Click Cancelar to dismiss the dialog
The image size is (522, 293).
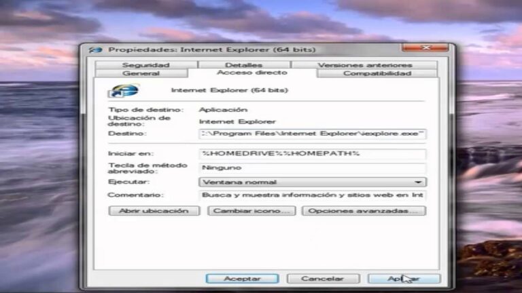tap(323, 279)
